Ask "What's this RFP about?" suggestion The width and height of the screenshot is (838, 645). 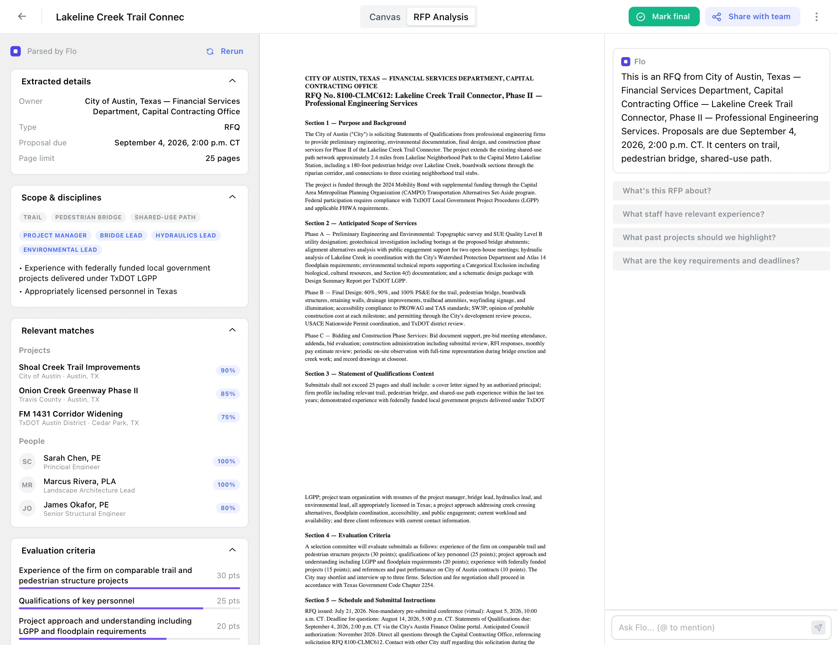click(721, 190)
